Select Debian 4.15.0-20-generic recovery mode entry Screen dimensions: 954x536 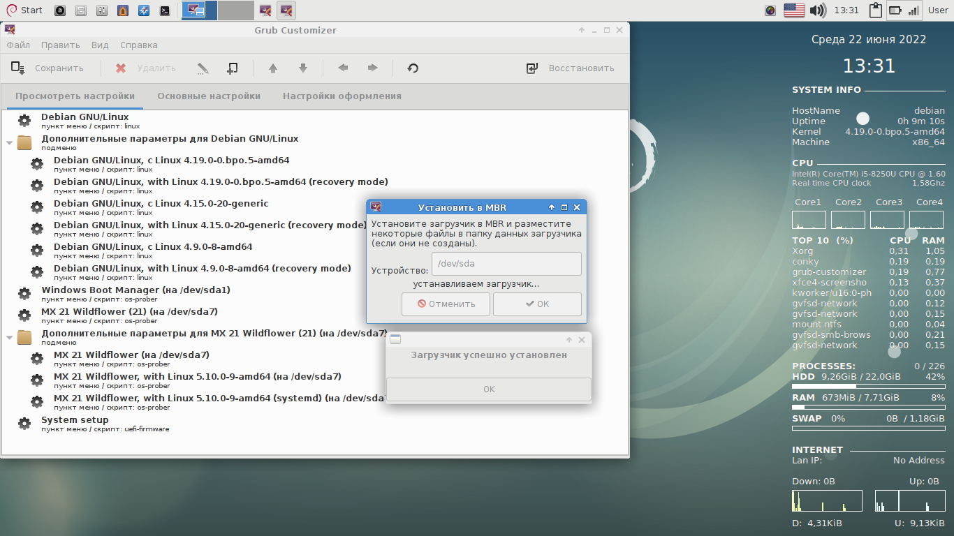210,229
